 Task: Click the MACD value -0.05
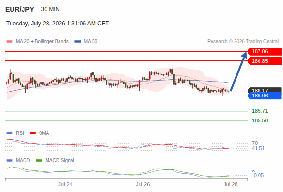point(258,175)
